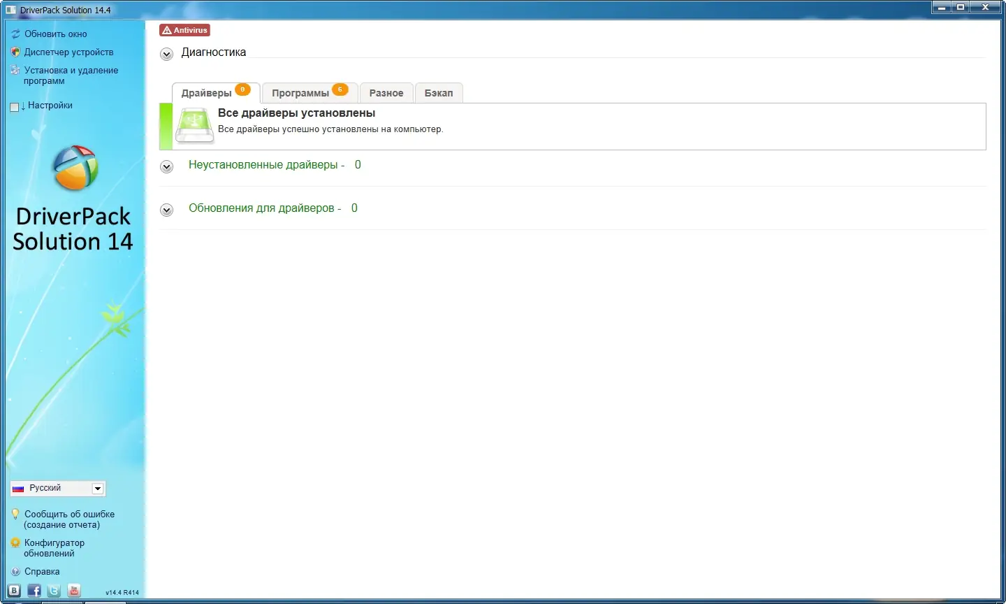This screenshot has height=604, width=1006.
Task: Open Диспетчер устройств link
Action: [x=68, y=52]
